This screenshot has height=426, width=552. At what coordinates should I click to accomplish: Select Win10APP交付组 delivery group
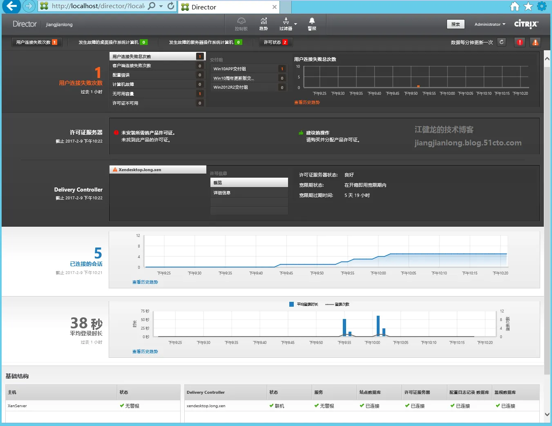point(249,69)
